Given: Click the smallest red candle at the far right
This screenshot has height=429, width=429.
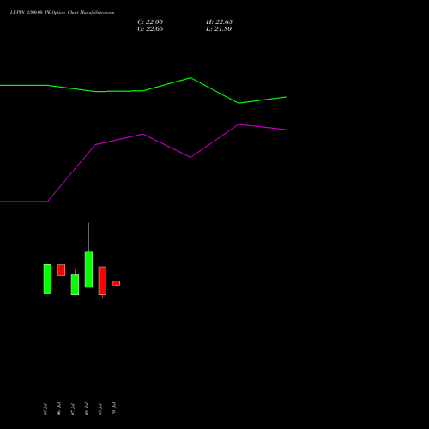Looking at the screenshot, I should tap(116, 283).
